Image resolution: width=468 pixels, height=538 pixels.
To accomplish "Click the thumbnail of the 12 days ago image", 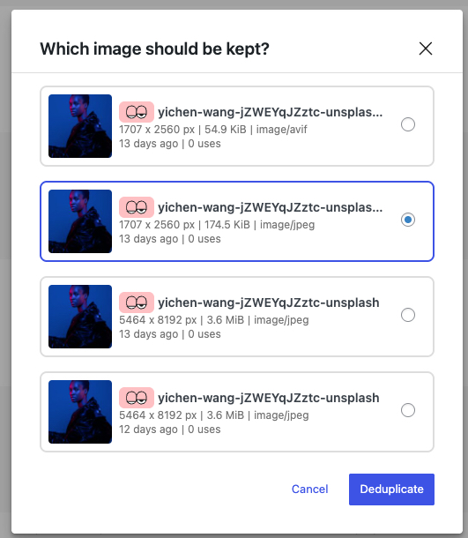I will tap(80, 412).
